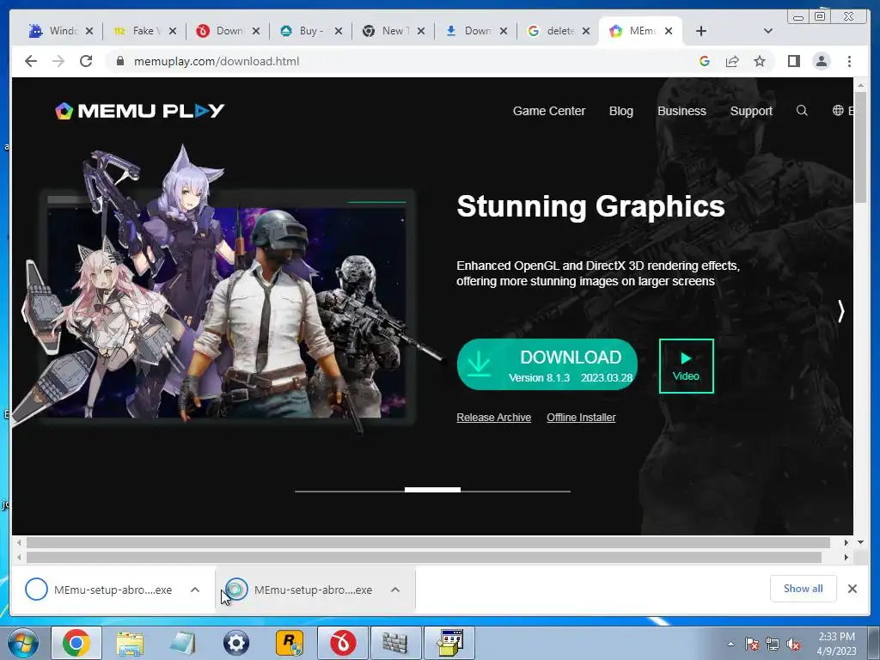Open the Blog page
Viewport: 880px width, 660px height.
tap(621, 111)
